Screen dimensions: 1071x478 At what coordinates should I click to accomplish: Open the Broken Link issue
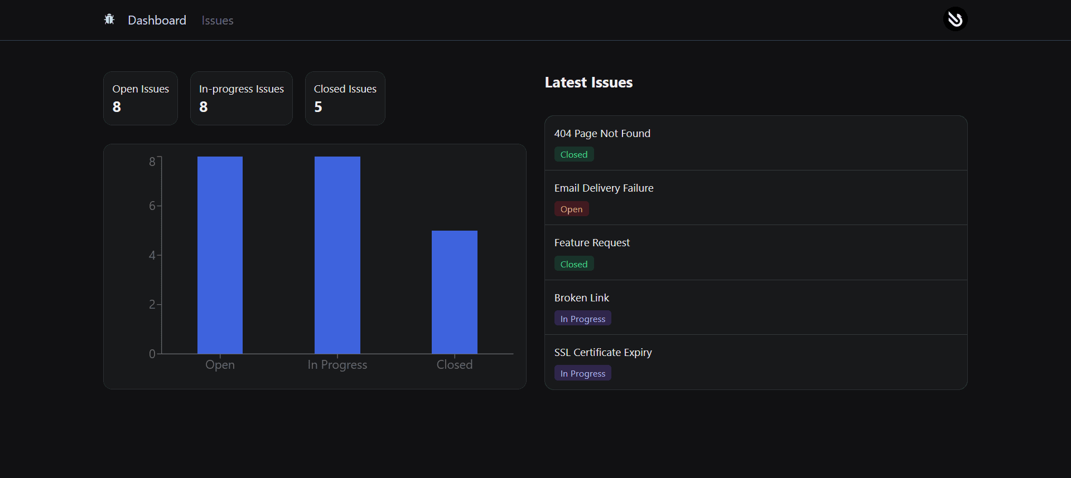pyautogui.click(x=581, y=298)
